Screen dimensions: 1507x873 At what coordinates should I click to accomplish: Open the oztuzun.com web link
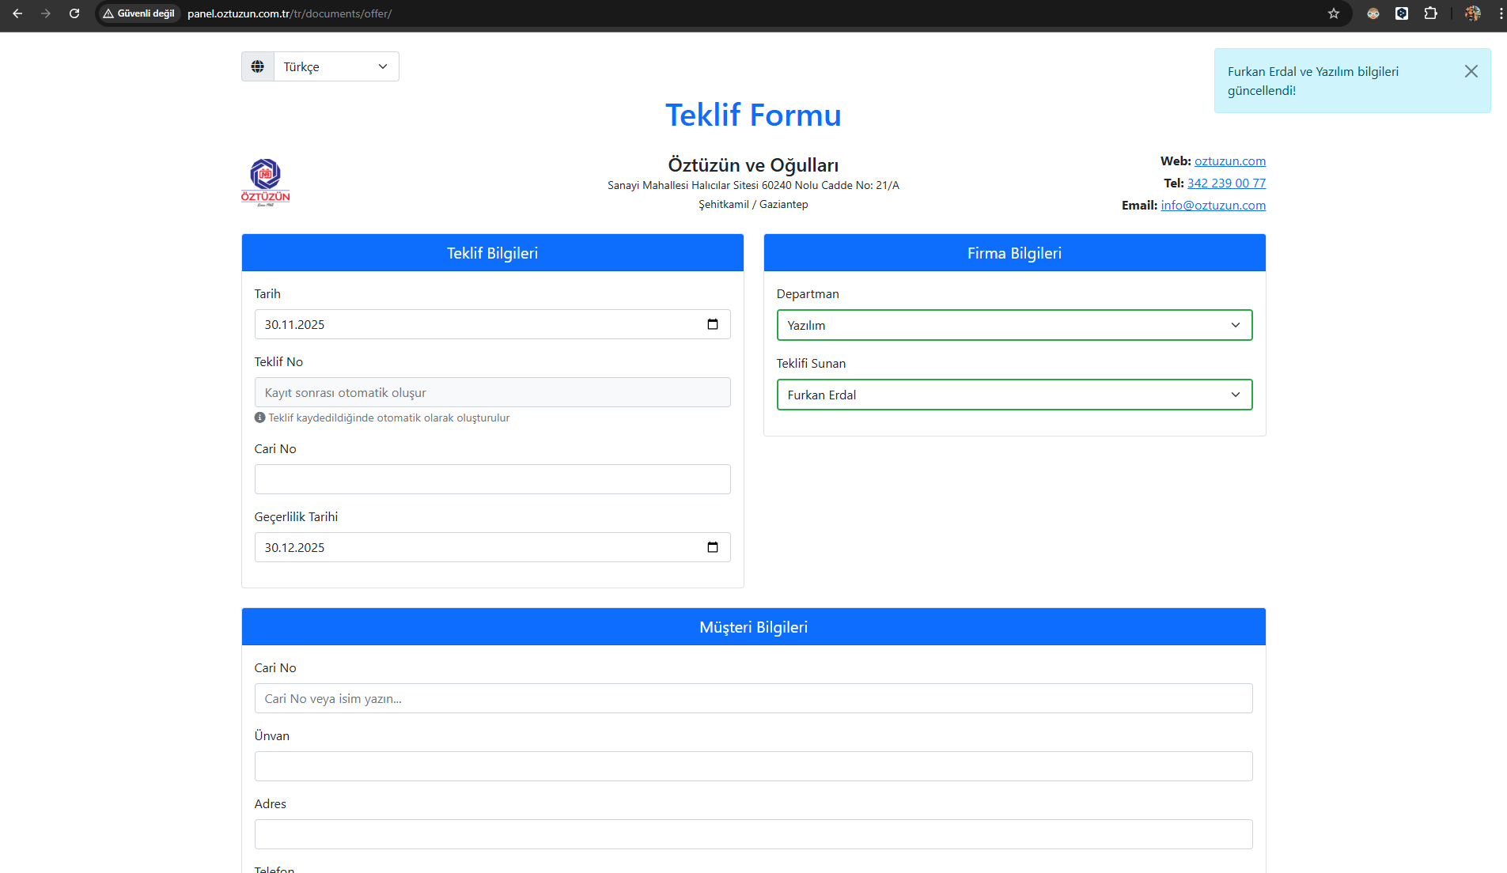(1230, 161)
